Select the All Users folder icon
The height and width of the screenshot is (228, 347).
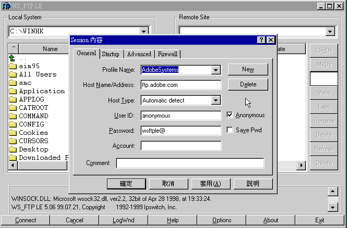pos(13,74)
